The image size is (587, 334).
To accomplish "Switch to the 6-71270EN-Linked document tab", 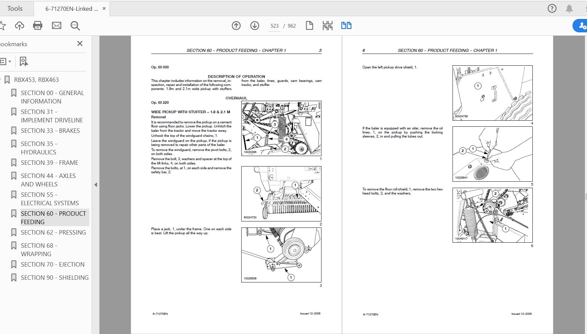I will [71, 9].
